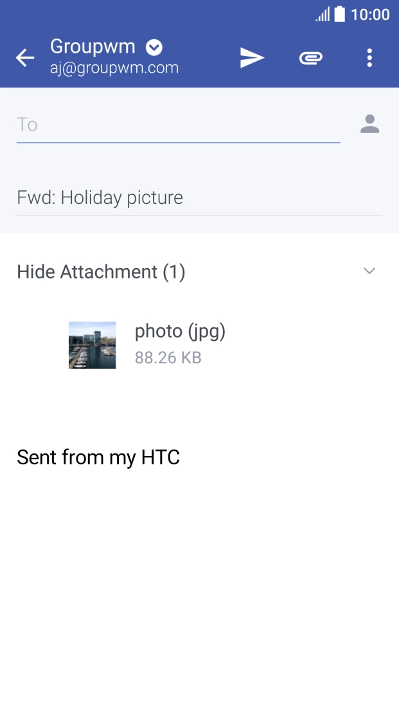Open the contact picker icon
The image size is (399, 710).
tap(369, 124)
